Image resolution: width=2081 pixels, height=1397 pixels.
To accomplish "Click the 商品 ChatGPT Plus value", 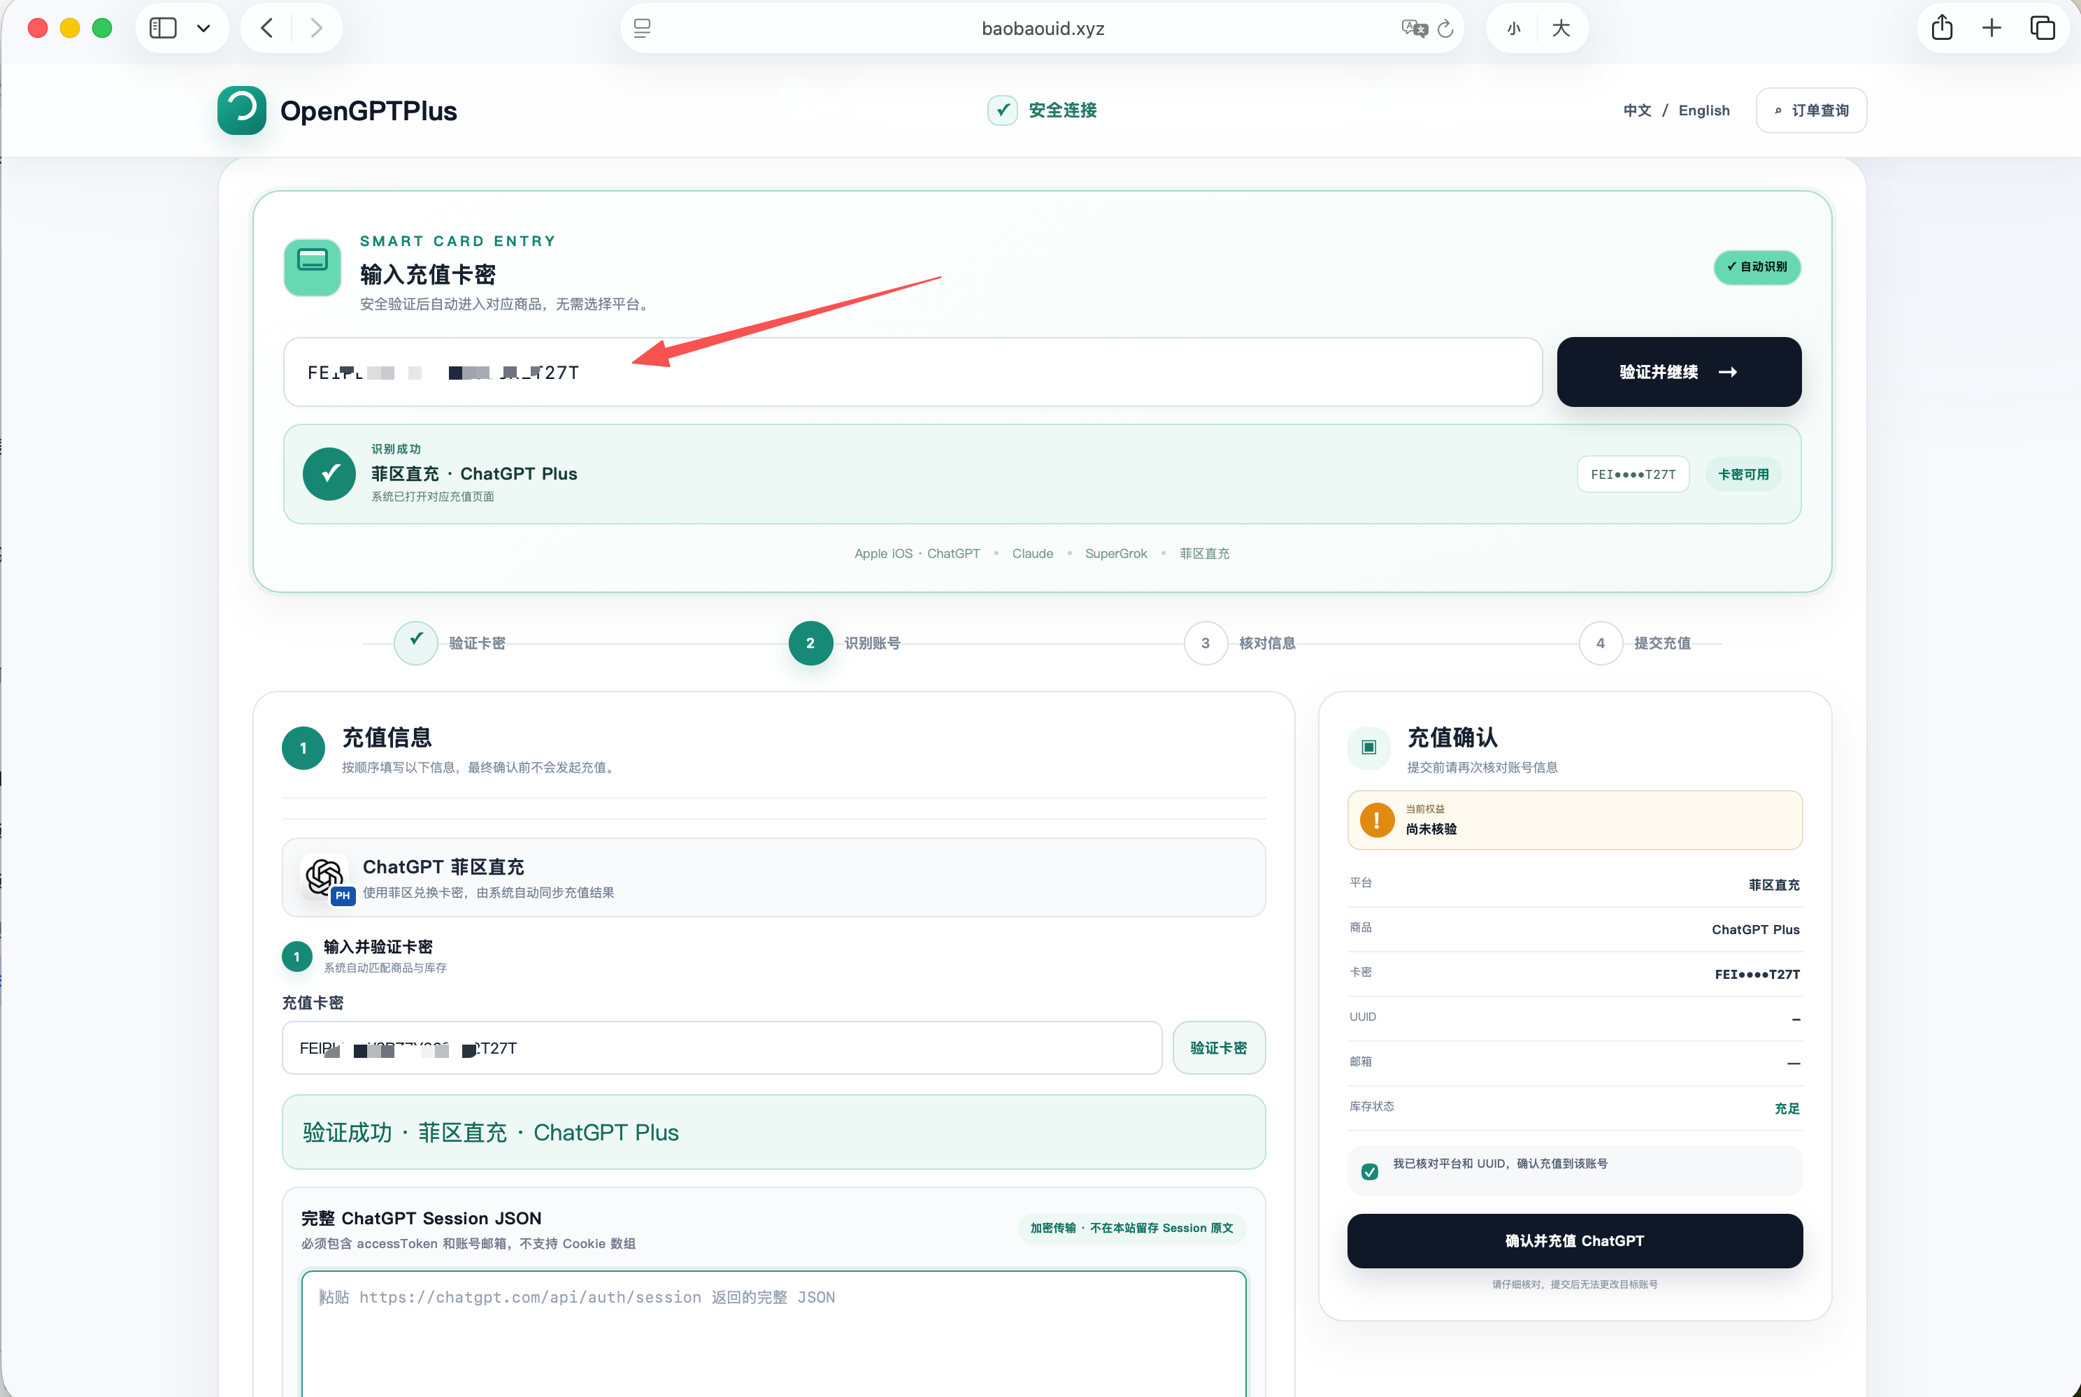I will pyautogui.click(x=1755, y=930).
